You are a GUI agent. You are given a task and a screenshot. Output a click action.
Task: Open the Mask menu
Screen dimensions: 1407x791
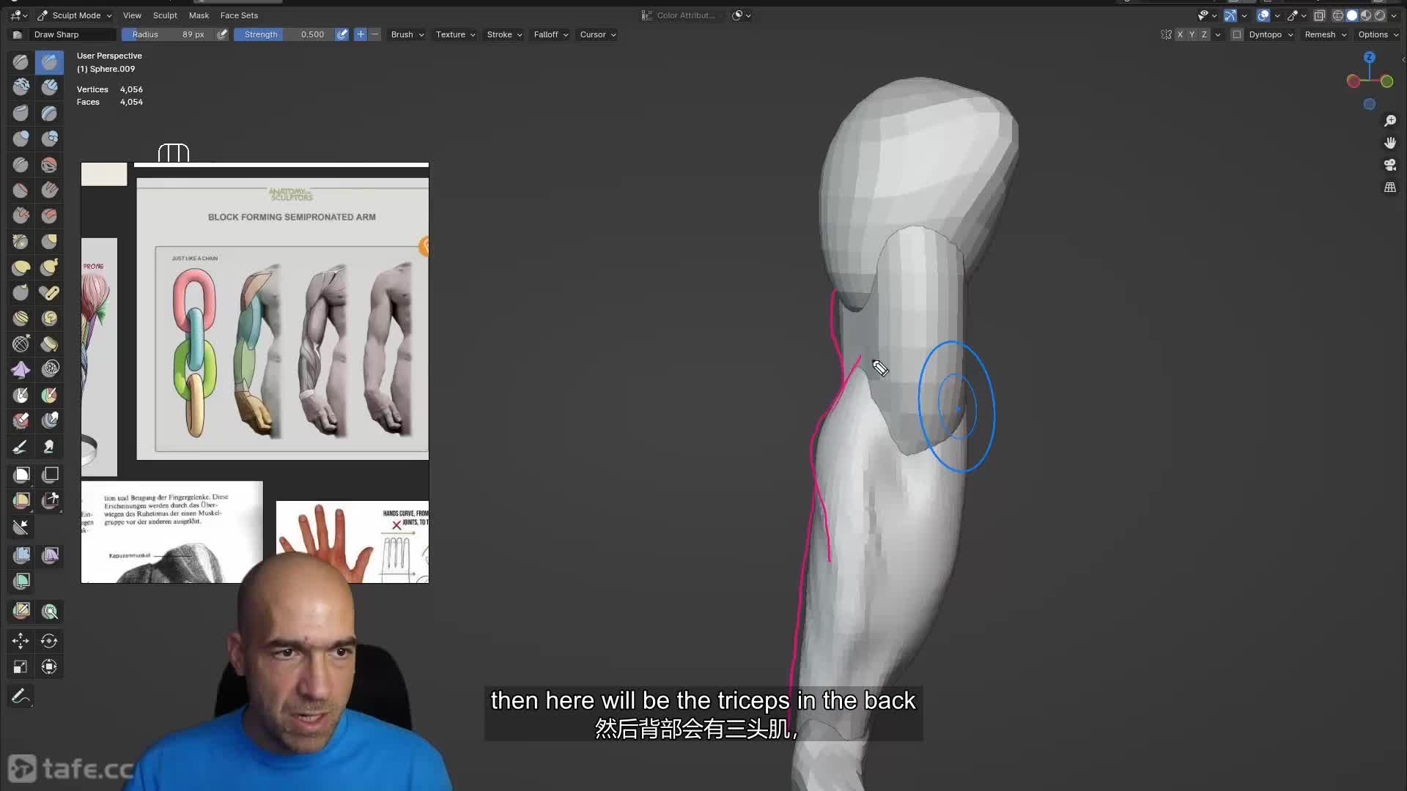(x=199, y=15)
